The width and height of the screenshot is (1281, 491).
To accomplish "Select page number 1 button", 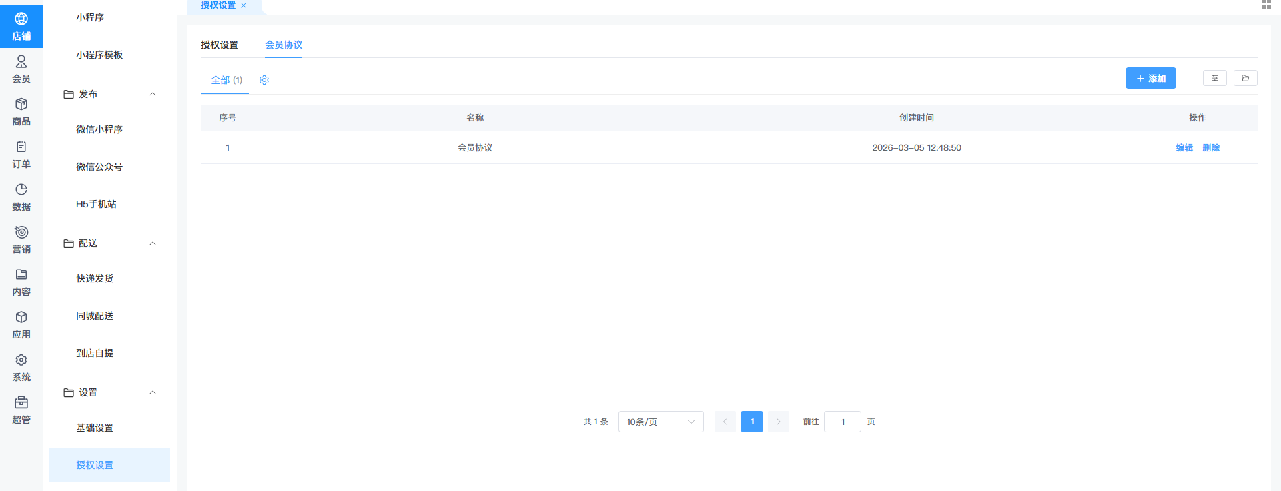I will coord(752,422).
